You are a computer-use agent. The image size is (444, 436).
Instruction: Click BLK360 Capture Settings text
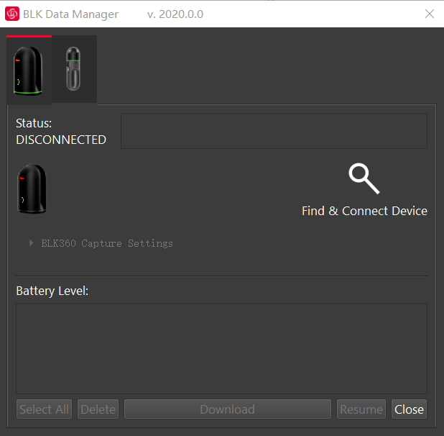coord(107,243)
